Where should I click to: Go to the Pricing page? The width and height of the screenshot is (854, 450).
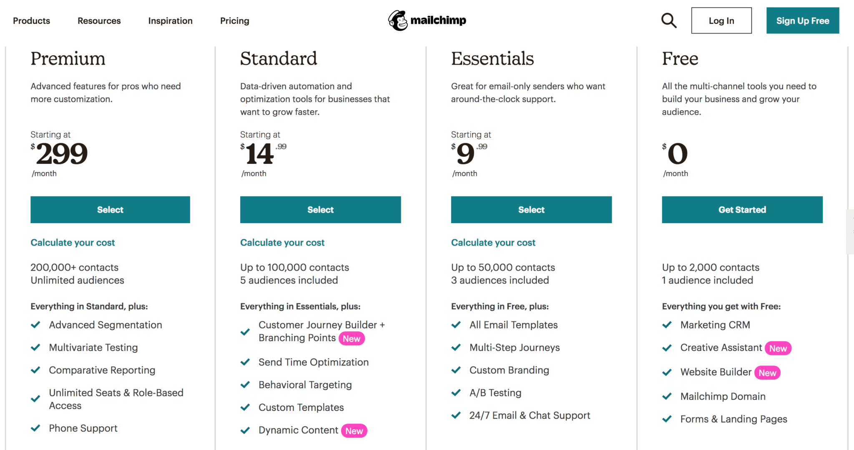[x=235, y=20]
